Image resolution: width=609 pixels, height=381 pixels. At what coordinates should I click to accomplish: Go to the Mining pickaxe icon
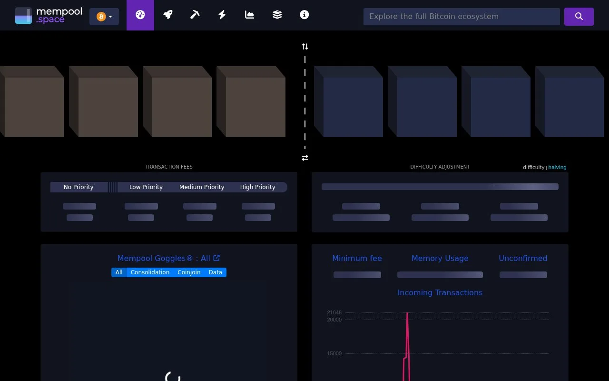coord(195,15)
